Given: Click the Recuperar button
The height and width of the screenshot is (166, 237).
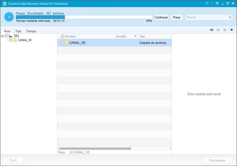Looking at the screenshot, I should 217,161.
